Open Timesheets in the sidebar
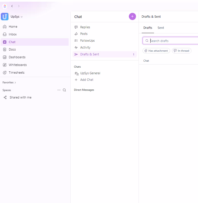Screen dimensions: 198x203 17,73
